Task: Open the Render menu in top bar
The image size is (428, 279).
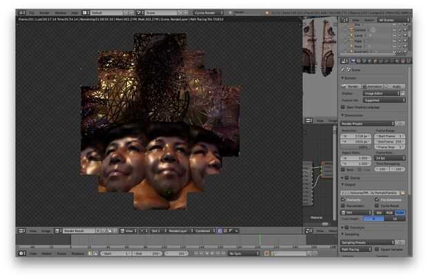Action: click(x=44, y=13)
